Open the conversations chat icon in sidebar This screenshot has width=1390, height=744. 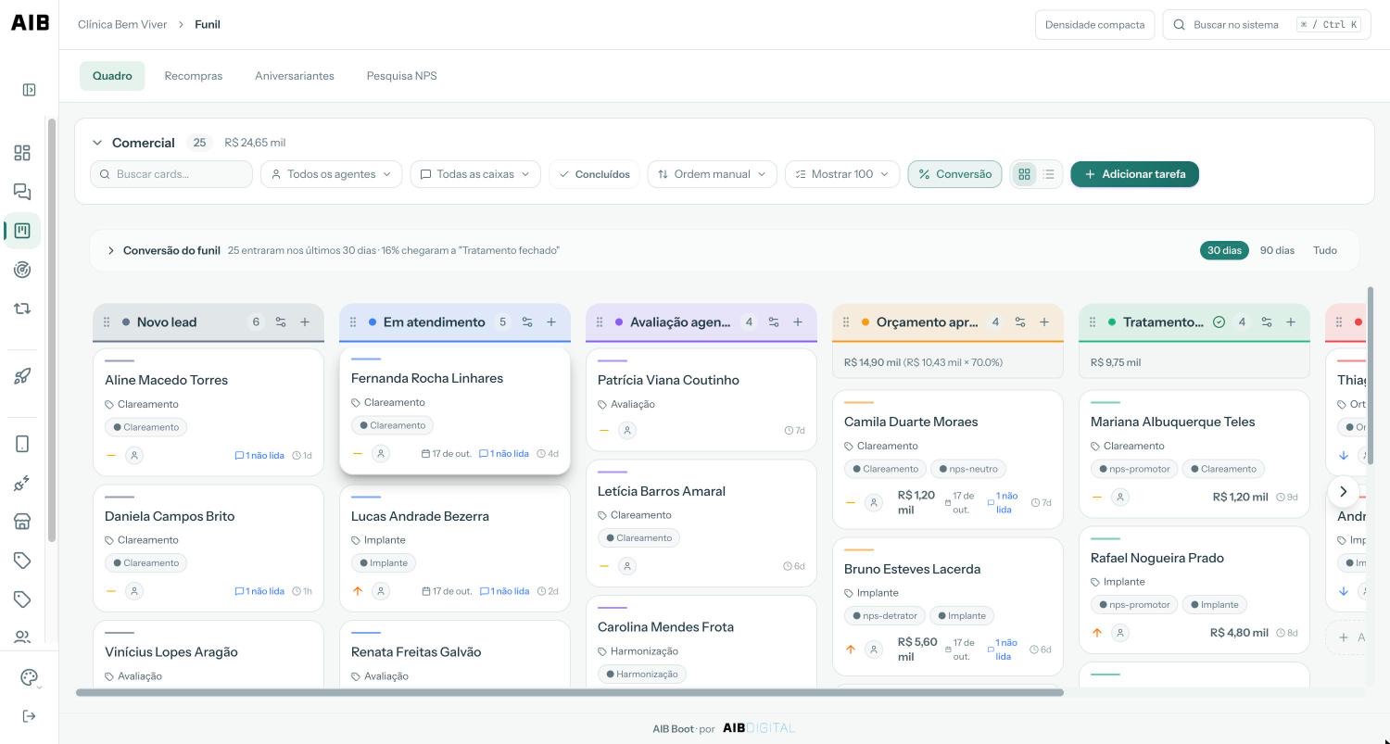(22, 192)
